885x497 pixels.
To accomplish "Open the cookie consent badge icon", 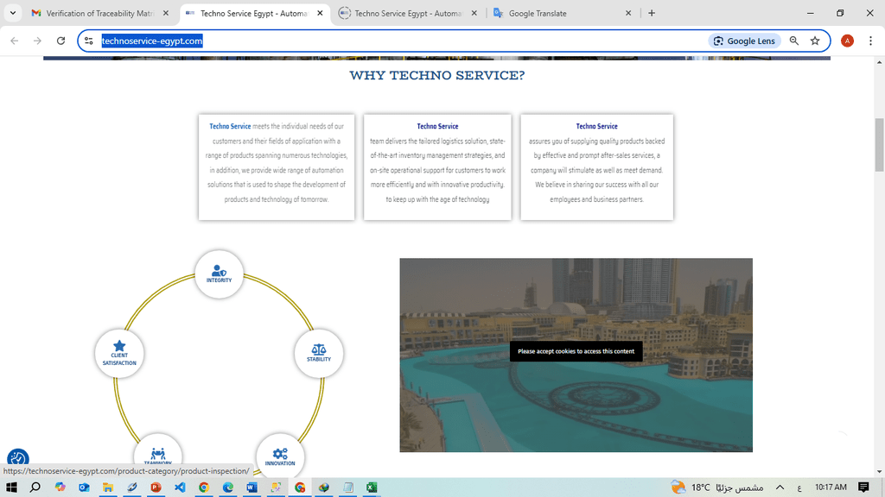I will tap(17, 457).
